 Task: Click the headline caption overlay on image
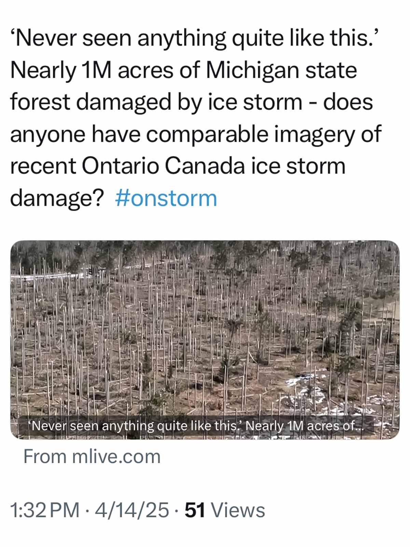coord(196,426)
